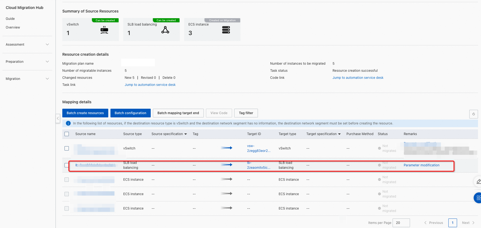Select all rows with header checkbox
Screen dimensions: 481x228
(x=67, y=134)
